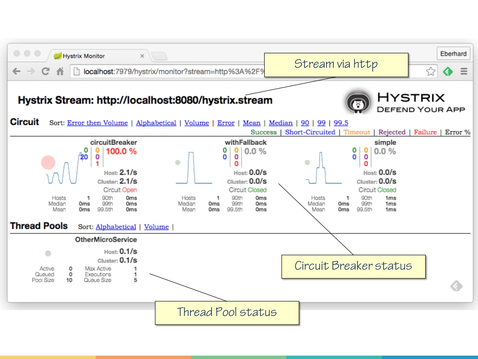Screen dimensions: 478x359
Task: Sort circuits Alphabetical
Action: click(156, 123)
